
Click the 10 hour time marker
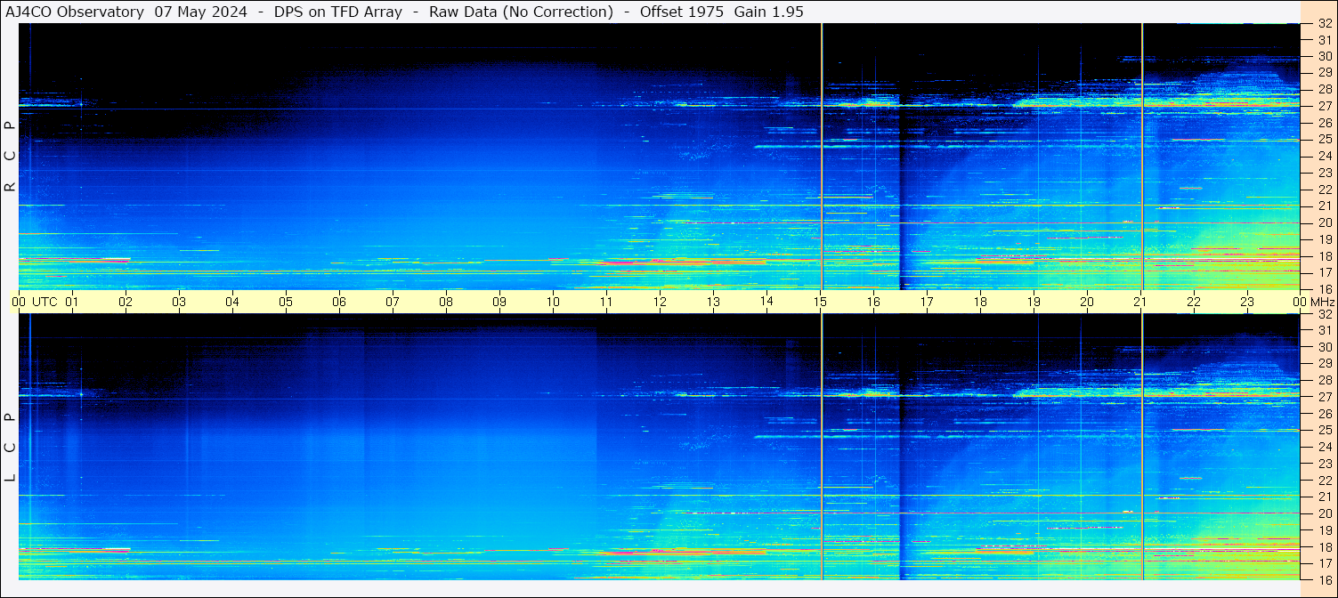[553, 302]
